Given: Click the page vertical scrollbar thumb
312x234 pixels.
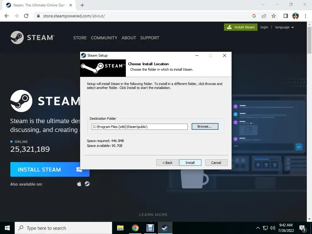Looking at the screenshot, I should (309, 40).
